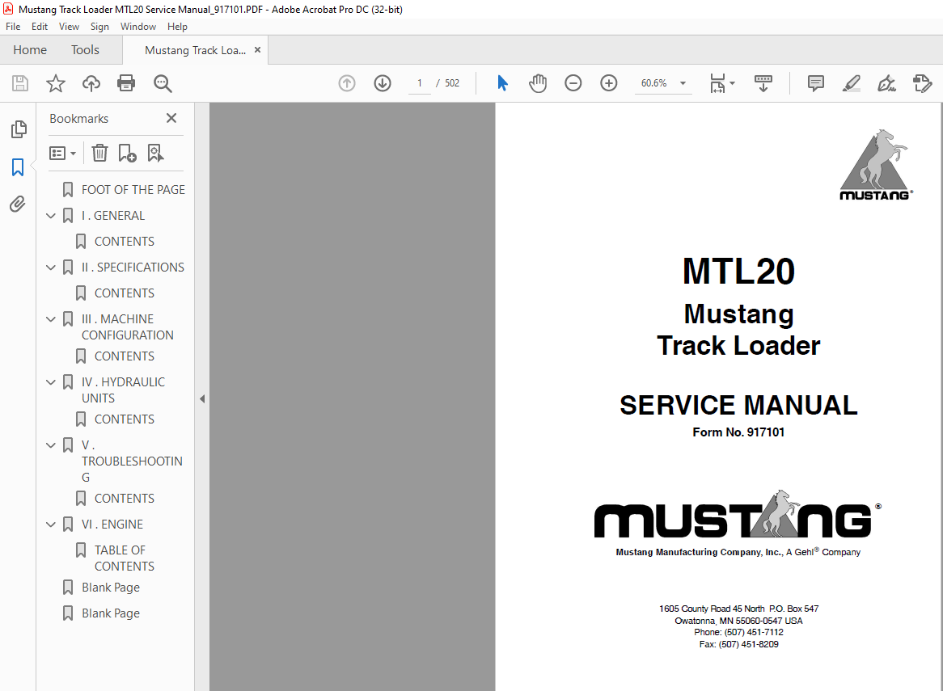
Task: Open TABLE OF CONTENTS under ENGINE
Action: click(124, 558)
